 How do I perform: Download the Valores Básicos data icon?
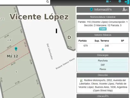click(x=103, y=49)
